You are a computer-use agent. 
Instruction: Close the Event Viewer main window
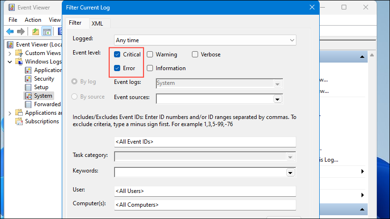pos(366,8)
